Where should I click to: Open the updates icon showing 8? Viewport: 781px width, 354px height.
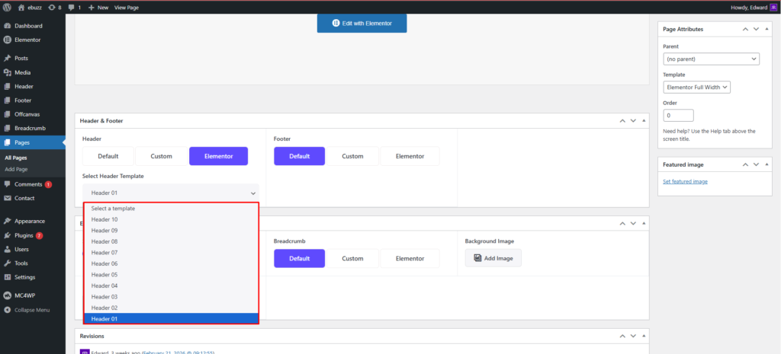[50, 7]
